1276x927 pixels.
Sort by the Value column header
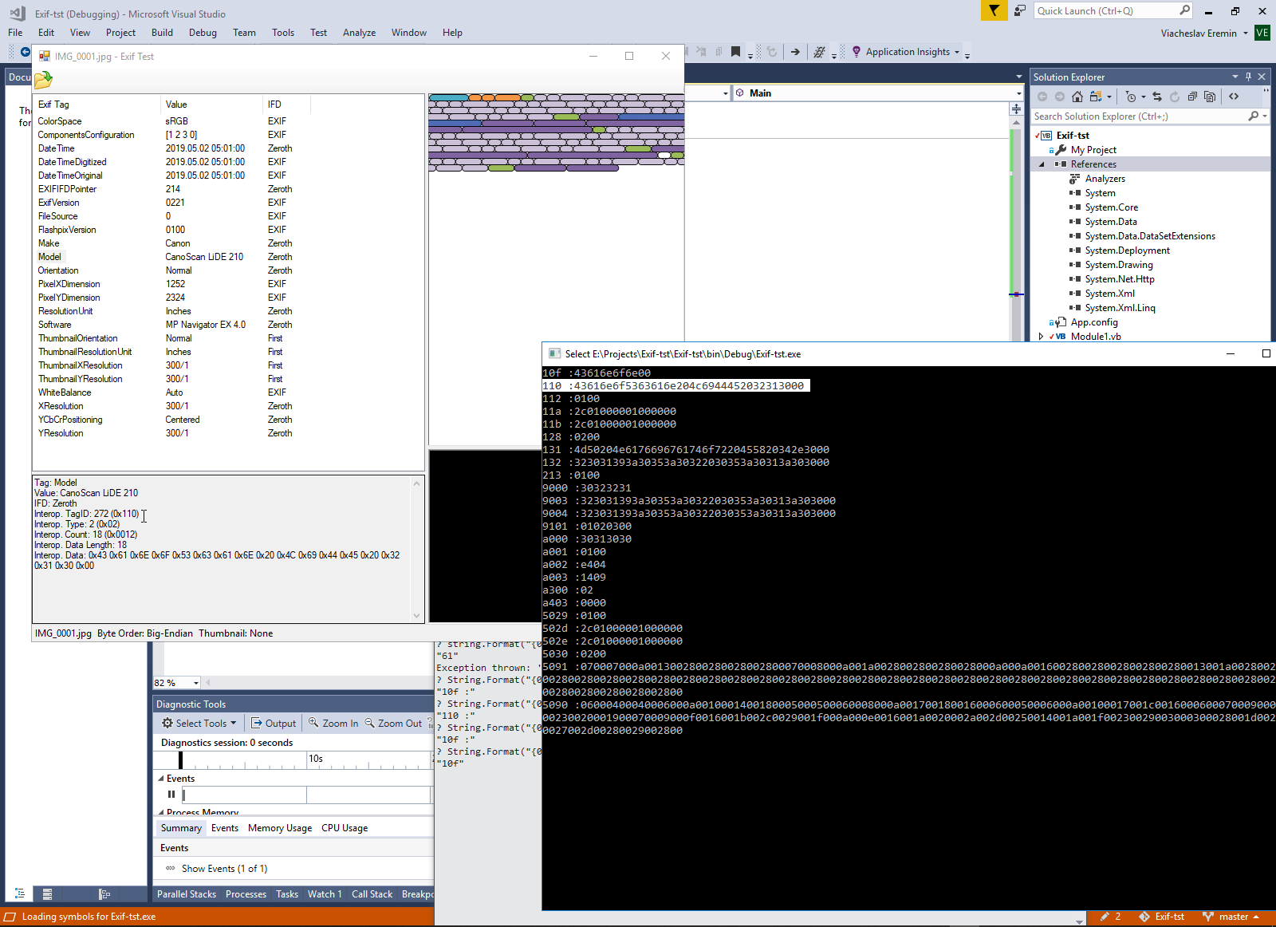(212, 105)
